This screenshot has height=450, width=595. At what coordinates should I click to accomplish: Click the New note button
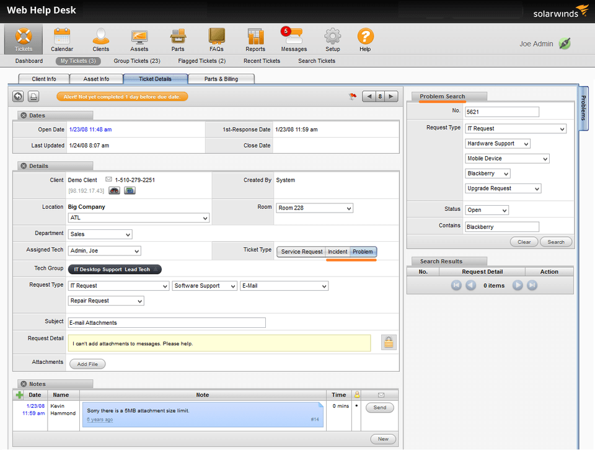383,439
